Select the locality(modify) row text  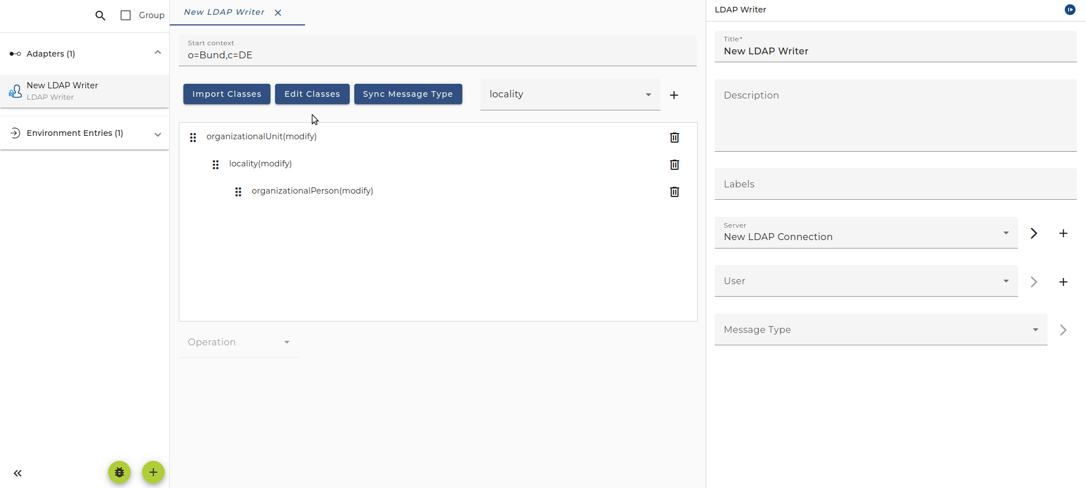[x=260, y=164]
